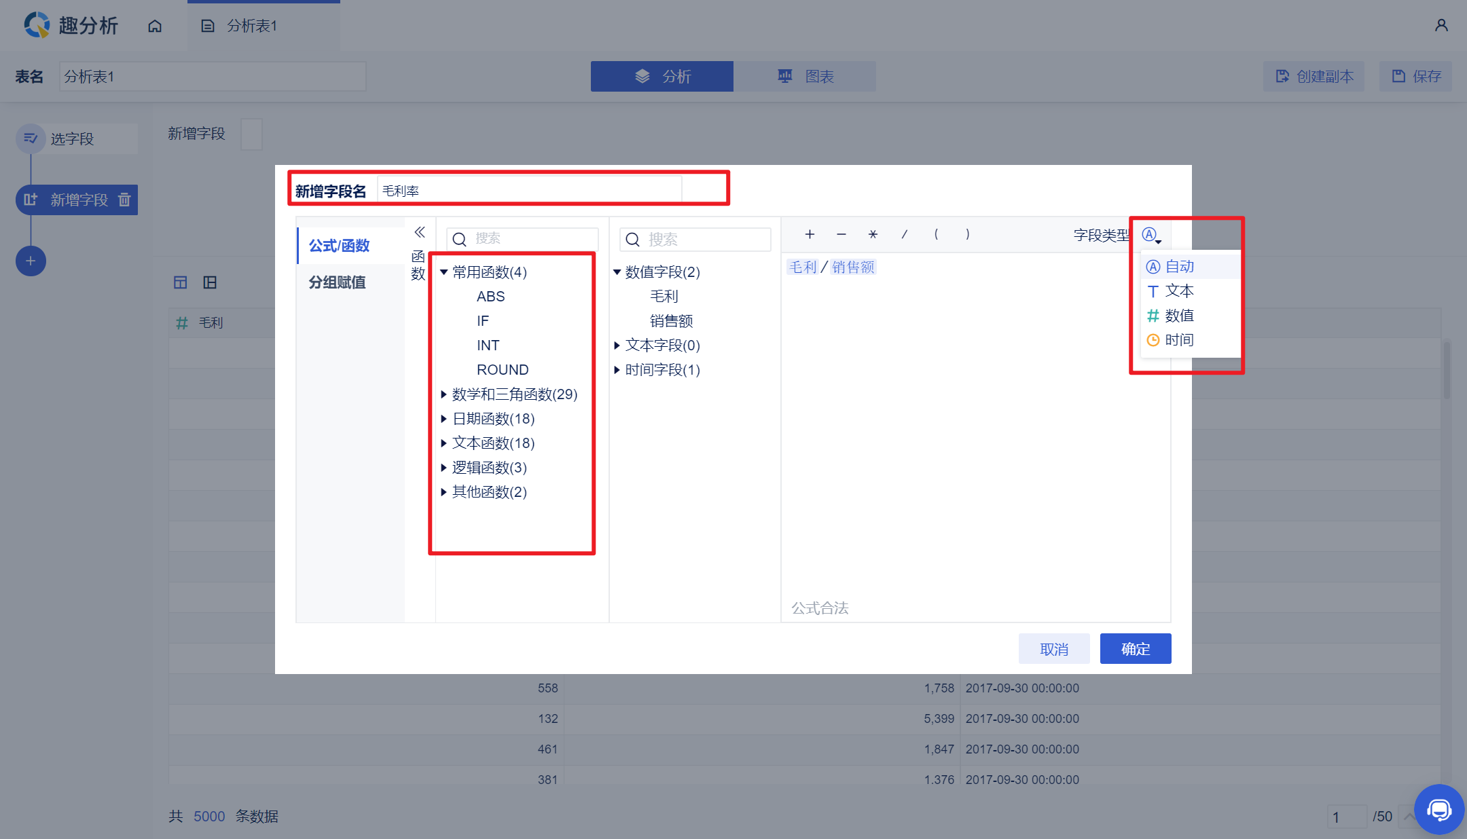Click the 确定 button
This screenshot has height=839, width=1467.
(1135, 649)
